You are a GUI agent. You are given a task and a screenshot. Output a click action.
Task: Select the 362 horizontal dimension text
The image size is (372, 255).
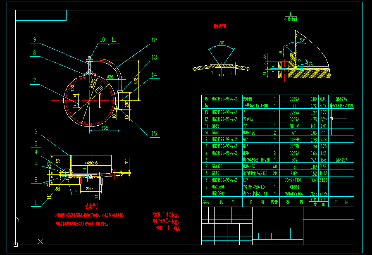point(104,129)
